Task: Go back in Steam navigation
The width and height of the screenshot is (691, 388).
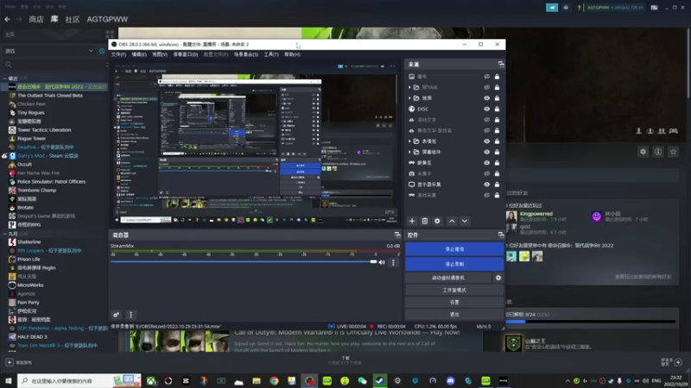Action: 8,19
